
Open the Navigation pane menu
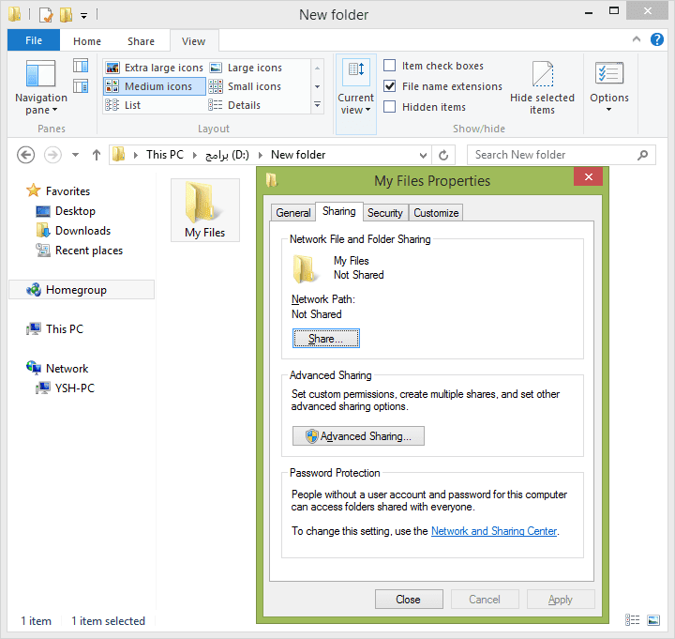41,88
